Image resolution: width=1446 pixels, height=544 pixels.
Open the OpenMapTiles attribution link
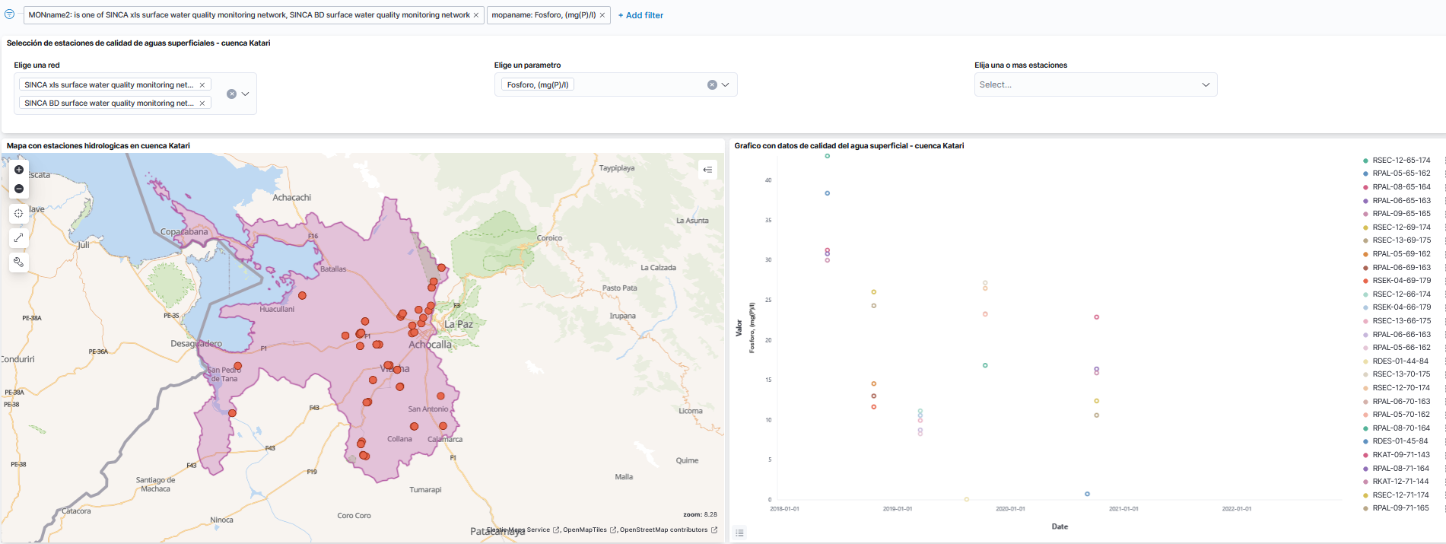584,530
